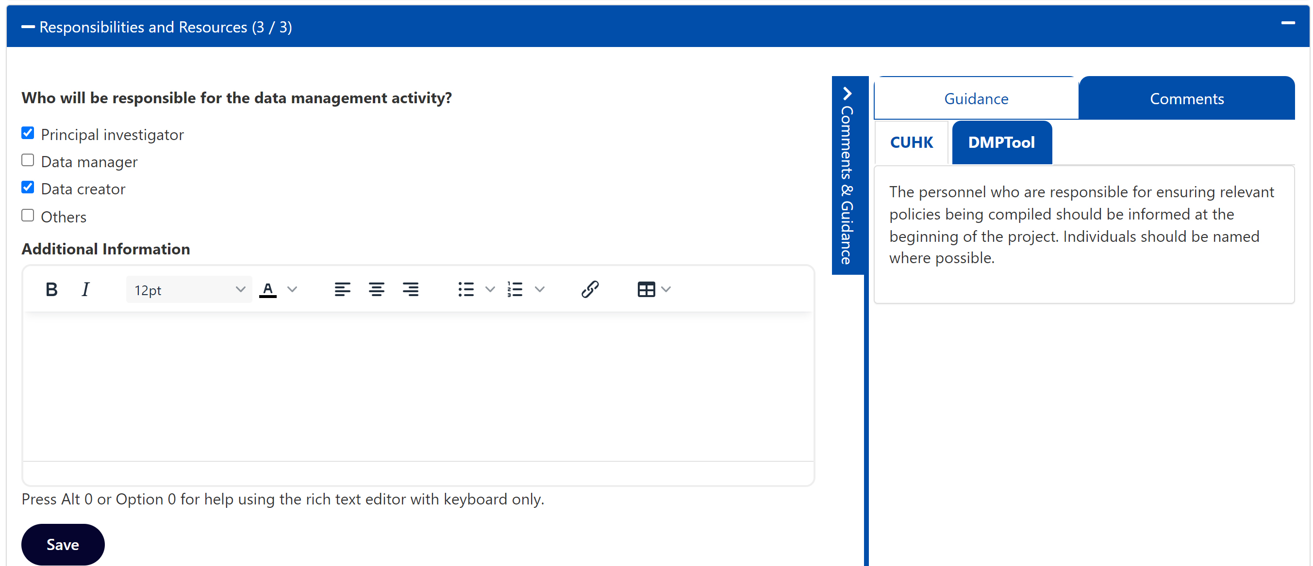Uncheck Principal investigator checkbox

coord(28,133)
